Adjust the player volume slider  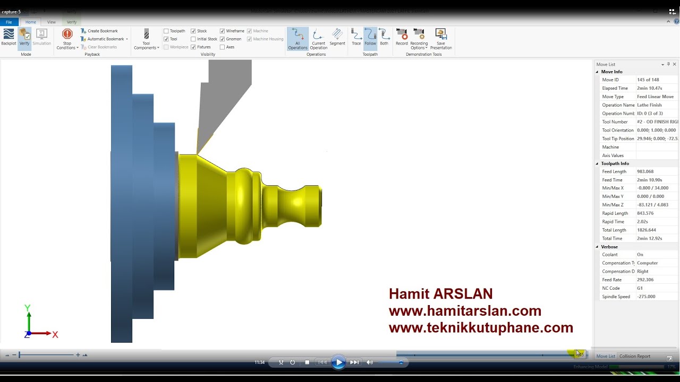click(390, 362)
